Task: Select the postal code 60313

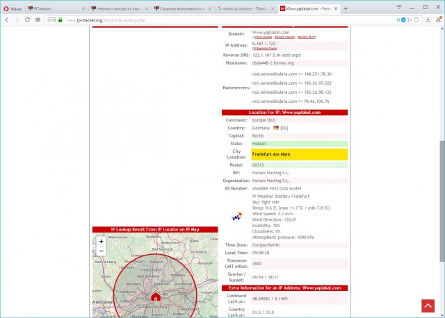Action: tap(258, 165)
